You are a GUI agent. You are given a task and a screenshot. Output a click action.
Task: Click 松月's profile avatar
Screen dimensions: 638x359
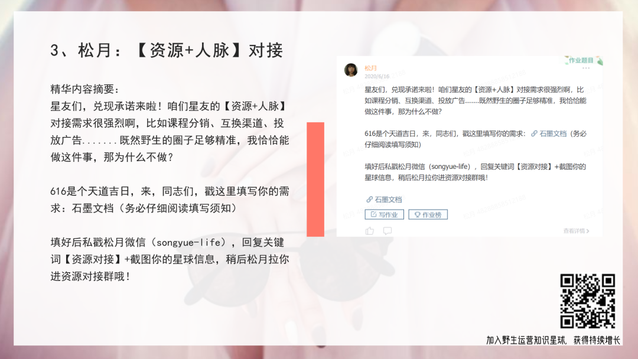(351, 70)
